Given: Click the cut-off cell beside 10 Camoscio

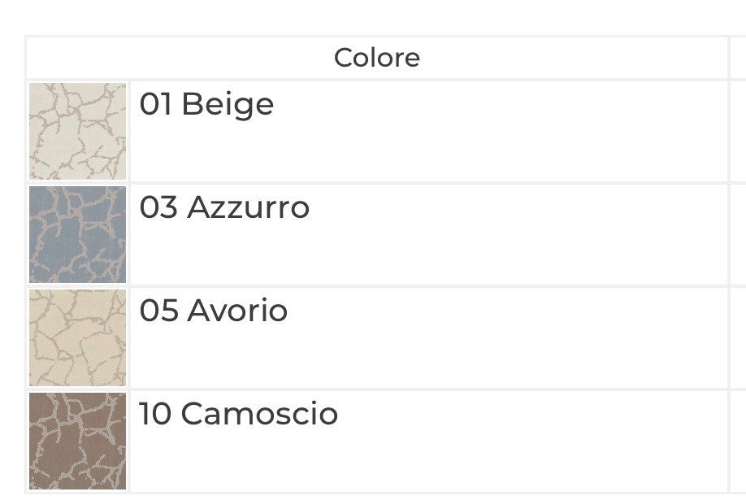Looking at the screenshot, I should [738, 442].
